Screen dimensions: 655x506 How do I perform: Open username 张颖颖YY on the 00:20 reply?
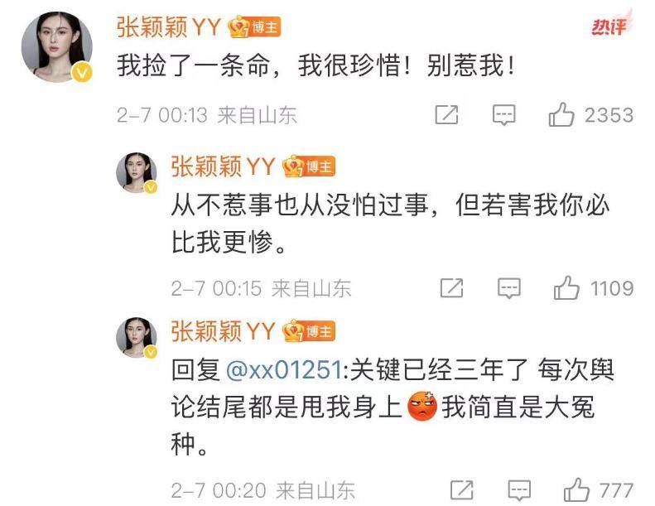[x=223, y=331]
